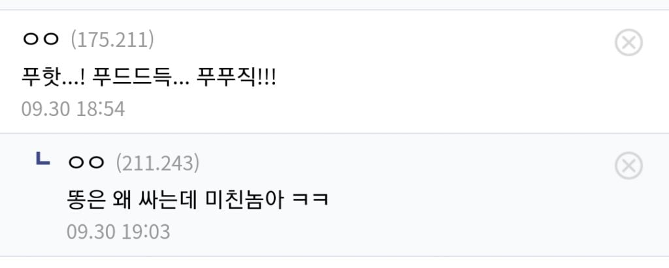Open nickname ㅇㅇ of the 175.211 commenter

pyautogui.click(x=41, y=40)
